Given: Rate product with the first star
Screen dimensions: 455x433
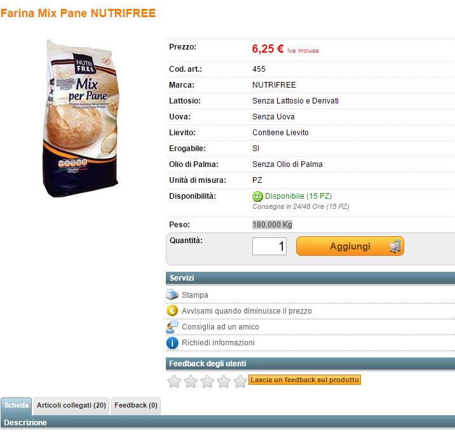Looking at the screenshot, I should click(174, 381).
